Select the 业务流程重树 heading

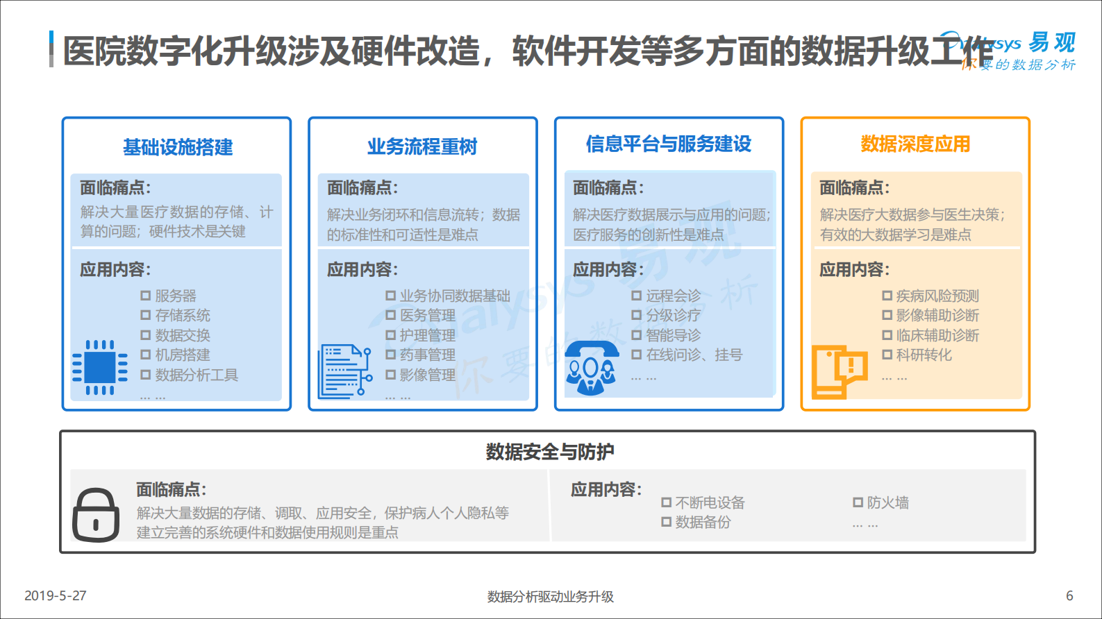click(x=422, y=146)
